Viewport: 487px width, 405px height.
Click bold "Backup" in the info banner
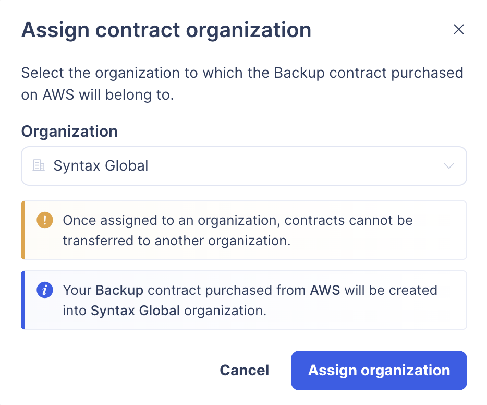[119, 290]
